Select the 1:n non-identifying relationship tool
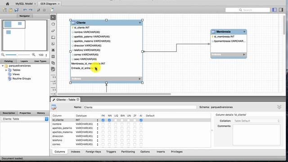Screen dimensions: 288x162 click(x=54, y=83)
